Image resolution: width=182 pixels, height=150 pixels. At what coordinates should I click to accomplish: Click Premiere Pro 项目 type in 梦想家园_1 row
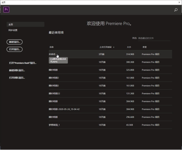tap(150, 125)
